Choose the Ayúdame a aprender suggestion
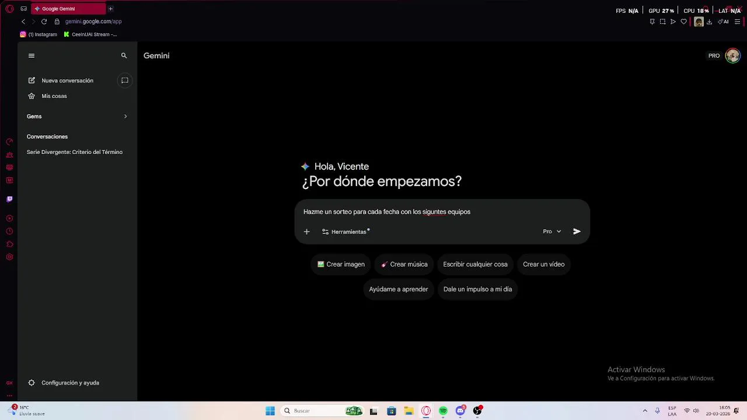Image resolution: width=747 pixels, height=420 pixels. tap(399, 289)
